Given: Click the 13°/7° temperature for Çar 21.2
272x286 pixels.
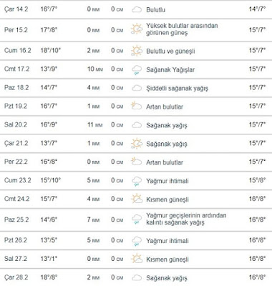Looking at the screenshot, I should pyautogui.click(x=49, y=143).
